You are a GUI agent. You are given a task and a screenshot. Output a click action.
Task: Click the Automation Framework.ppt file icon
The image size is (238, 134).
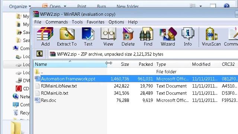coord(37,79)
